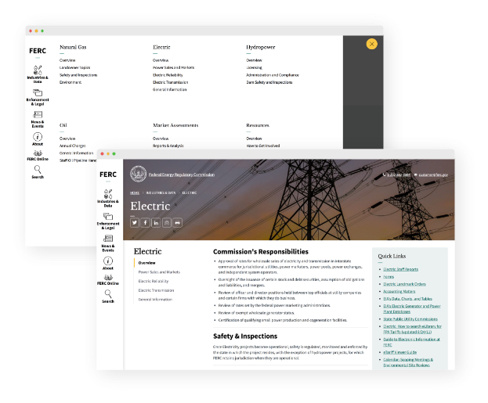The image size is (488, 403).
Task: Click the Hydropower heading in the mega menu
Action: 261,47
